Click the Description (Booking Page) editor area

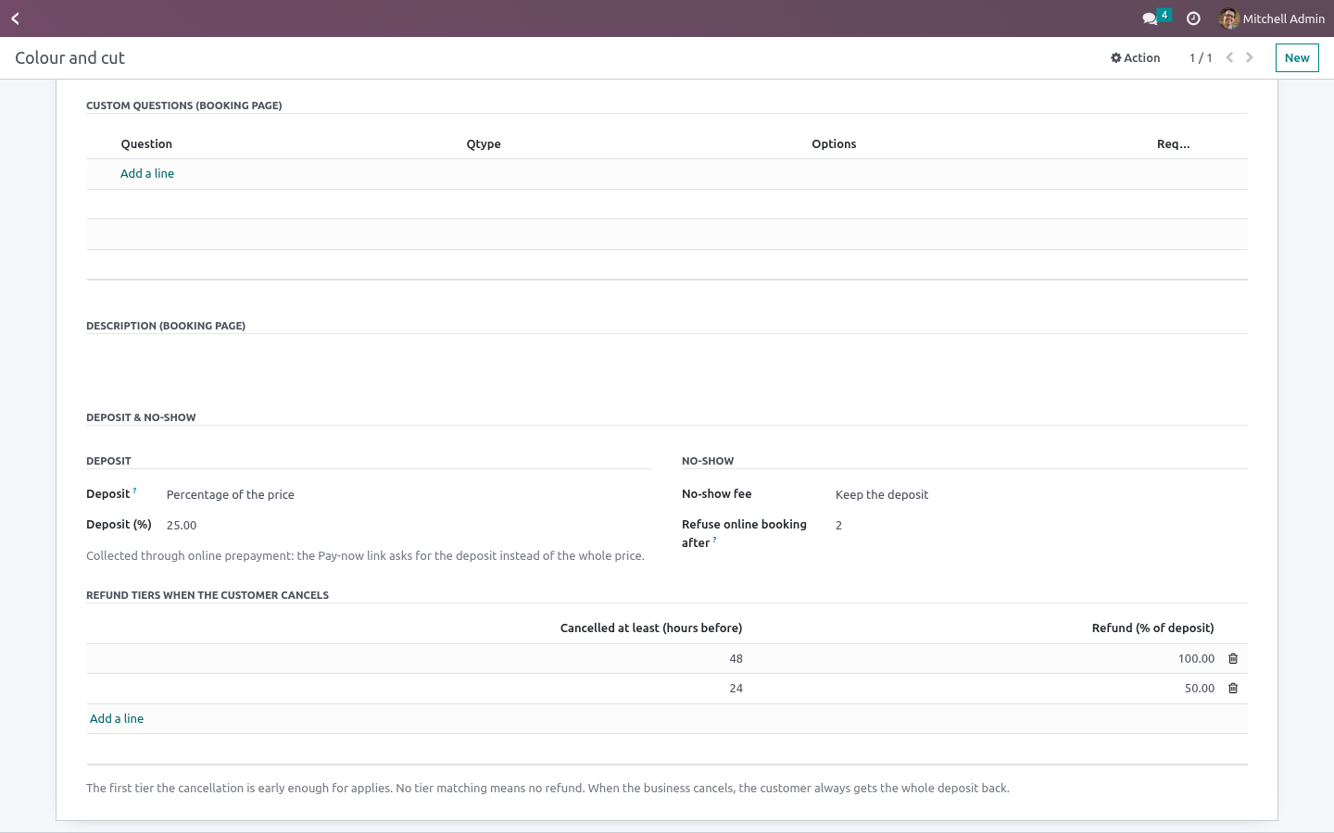pos(667,361)
